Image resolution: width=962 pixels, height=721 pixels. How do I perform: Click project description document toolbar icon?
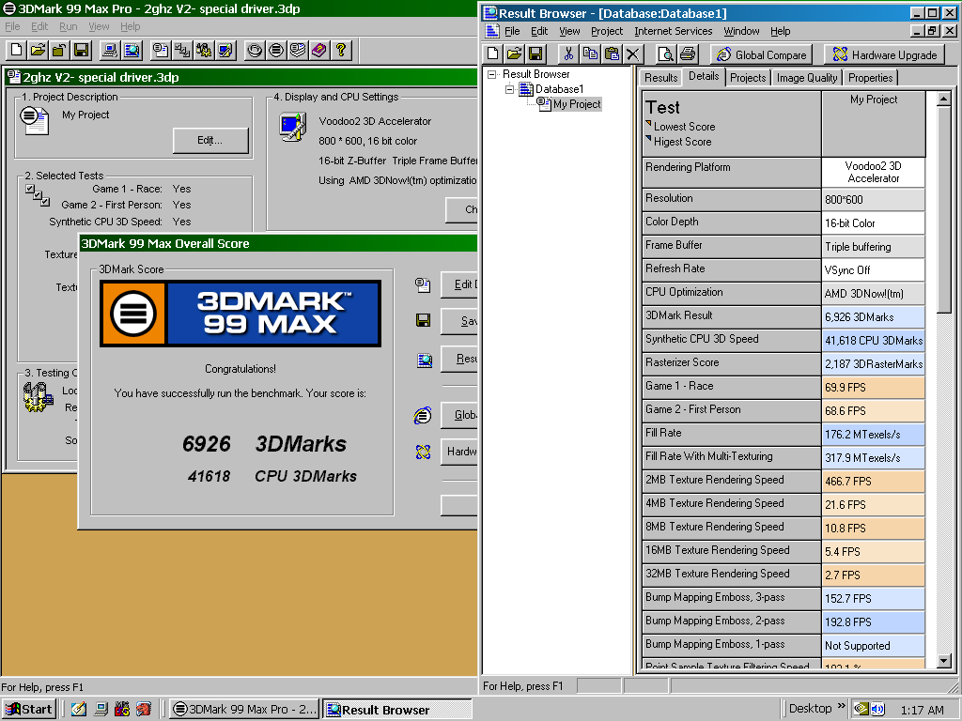(x=161, y=50)
